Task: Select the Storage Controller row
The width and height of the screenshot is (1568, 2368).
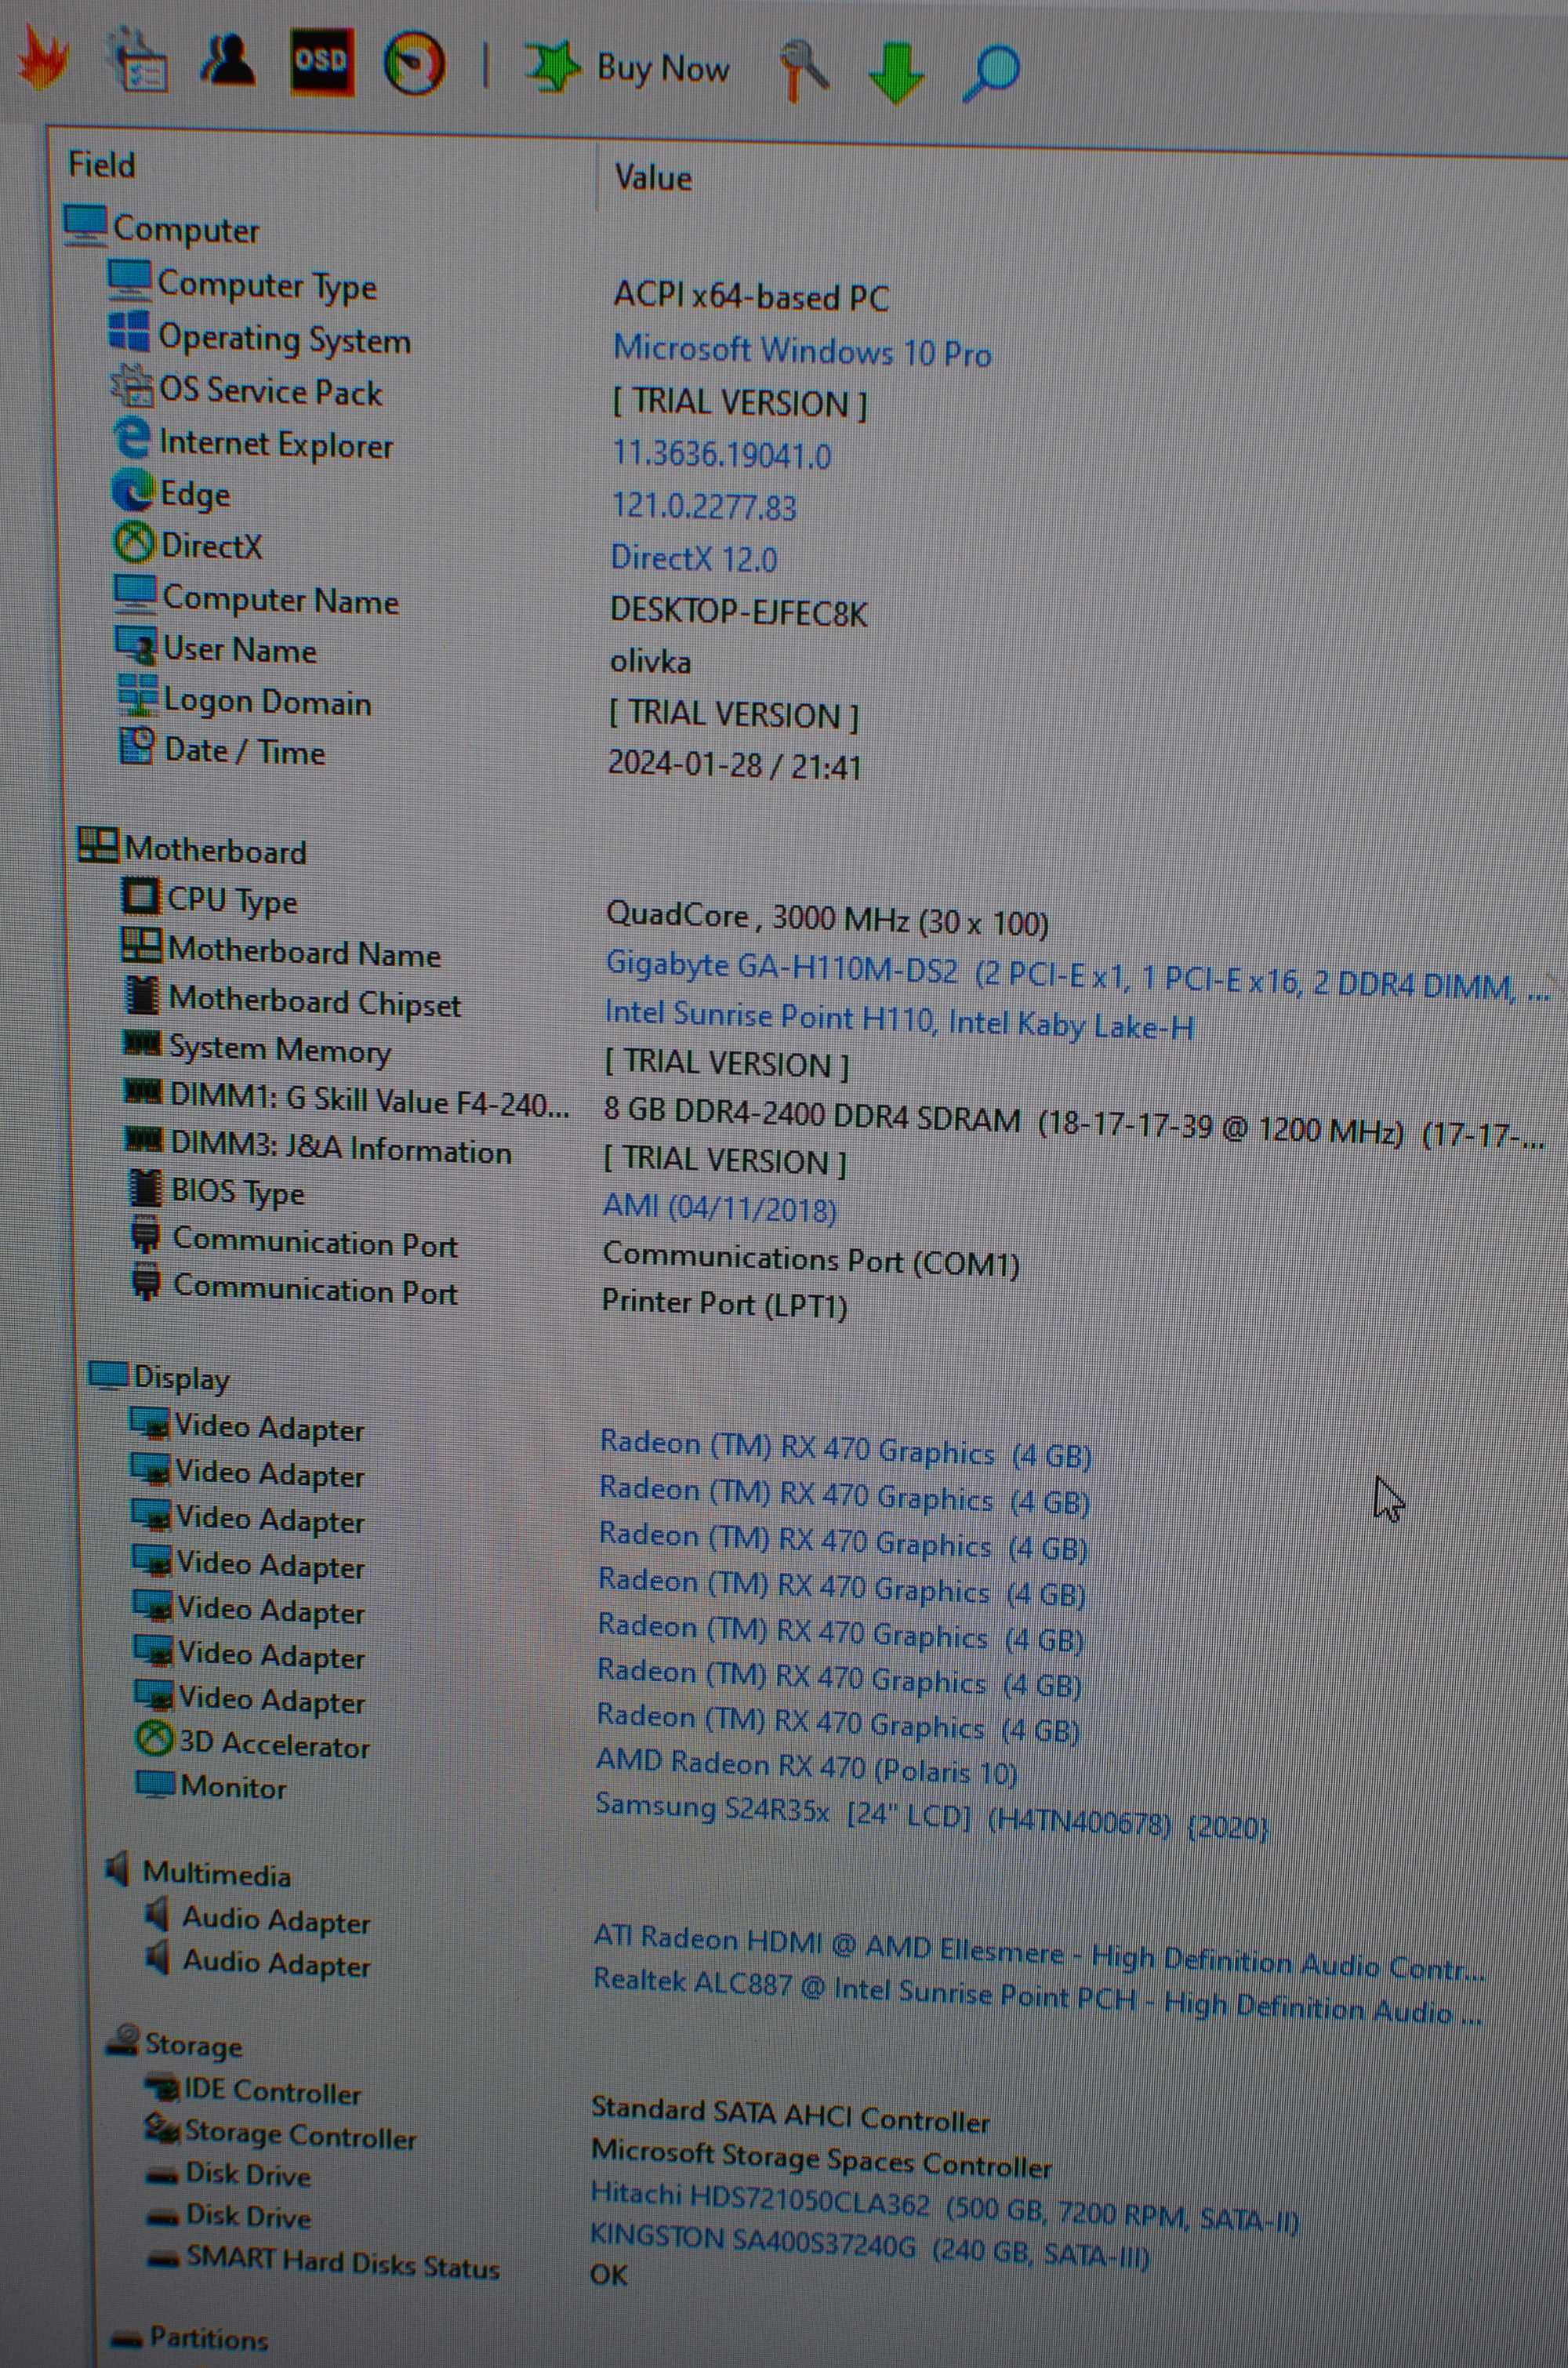Action: (x=281, y=2133)
